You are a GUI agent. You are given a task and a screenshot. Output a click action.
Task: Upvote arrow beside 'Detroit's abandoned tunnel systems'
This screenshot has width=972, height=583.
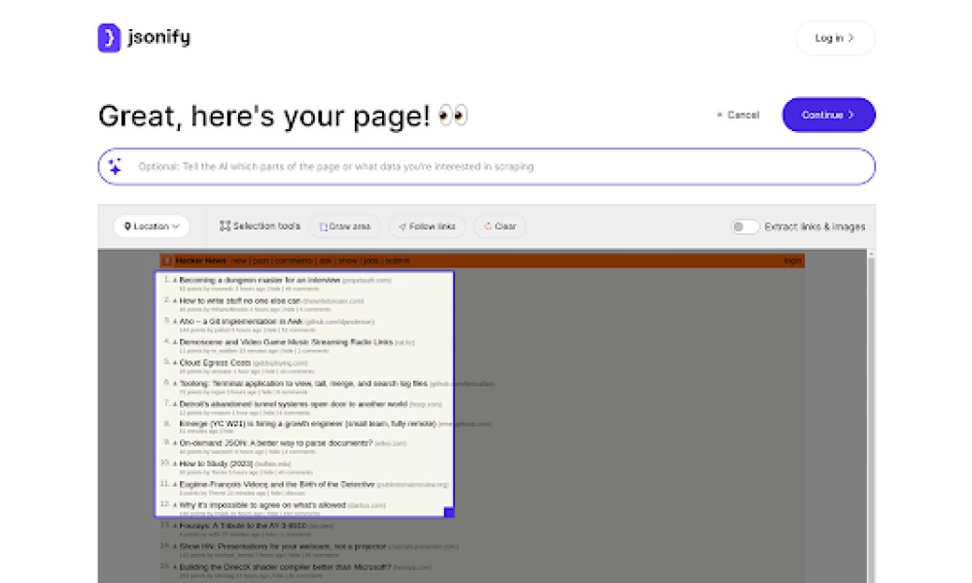tap(175, 404)
